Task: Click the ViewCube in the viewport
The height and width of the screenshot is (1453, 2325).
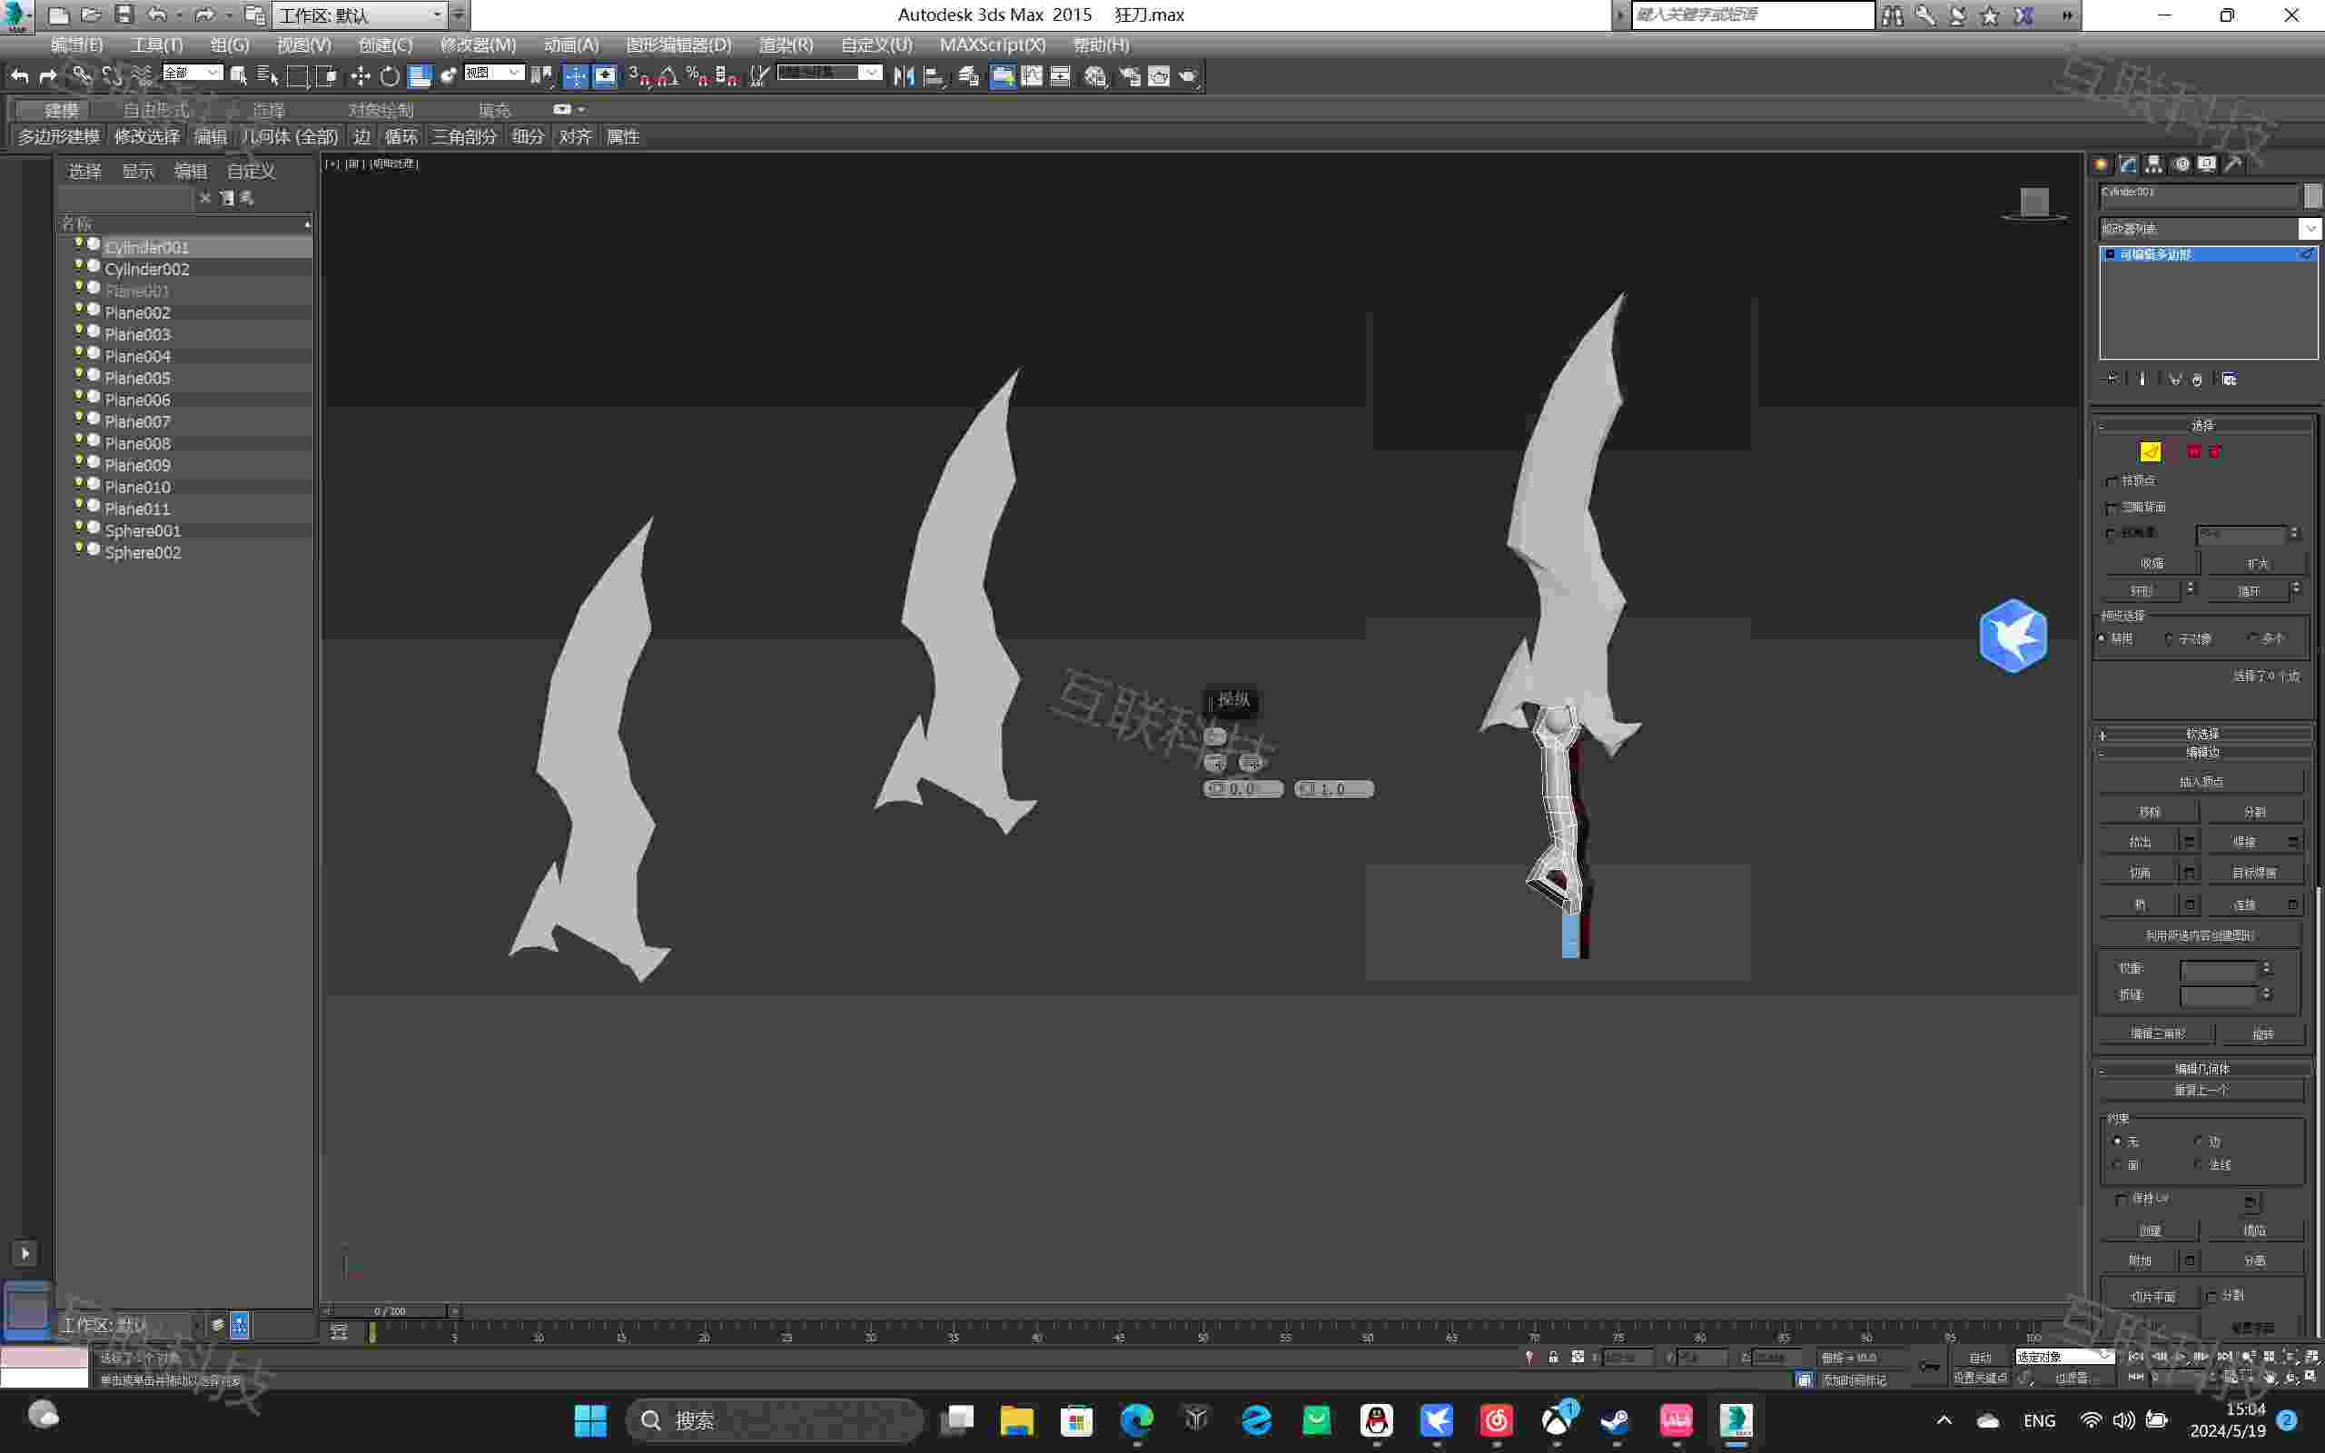Action: tap(2033, 203)
